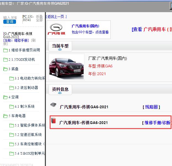Click 折叠全部 to collapse all
The width and height of the screenshot is (172, 166).
39,18
